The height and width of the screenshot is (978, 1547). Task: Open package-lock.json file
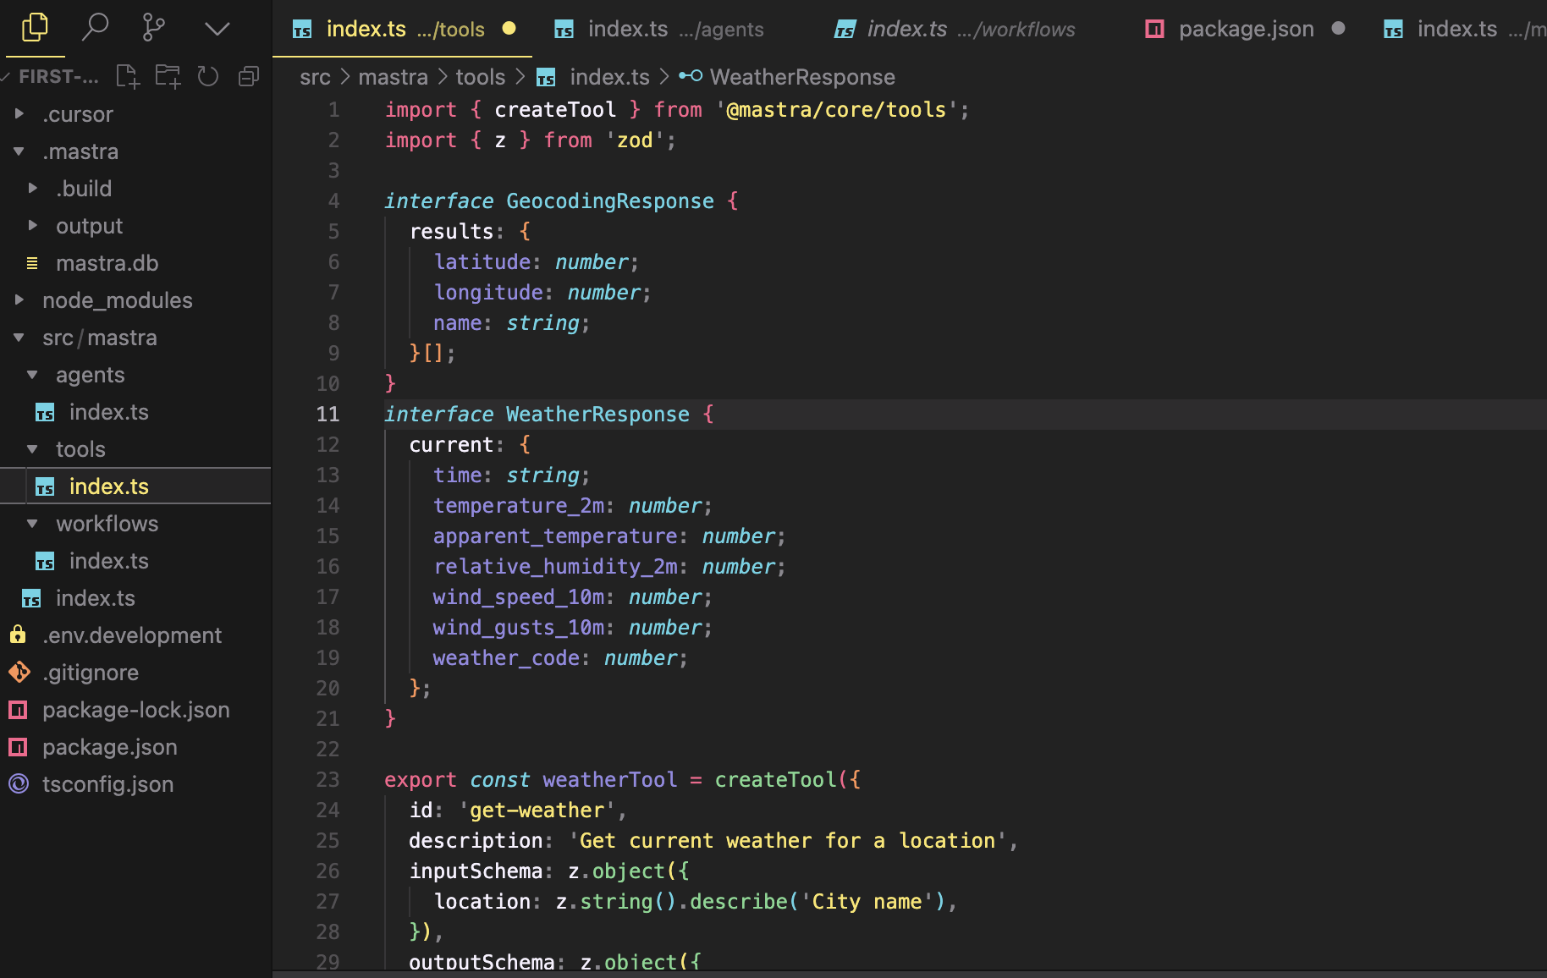point(135,710)
